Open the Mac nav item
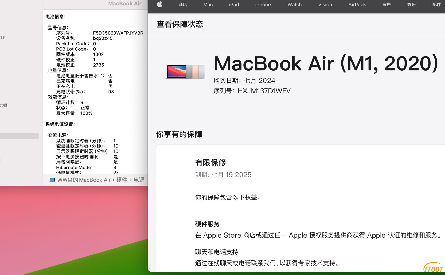 208,5
